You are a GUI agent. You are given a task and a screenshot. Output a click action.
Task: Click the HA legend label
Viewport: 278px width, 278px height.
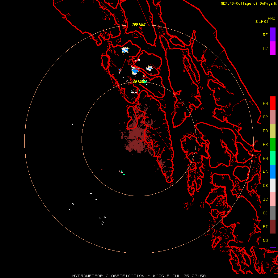(265, 103)
